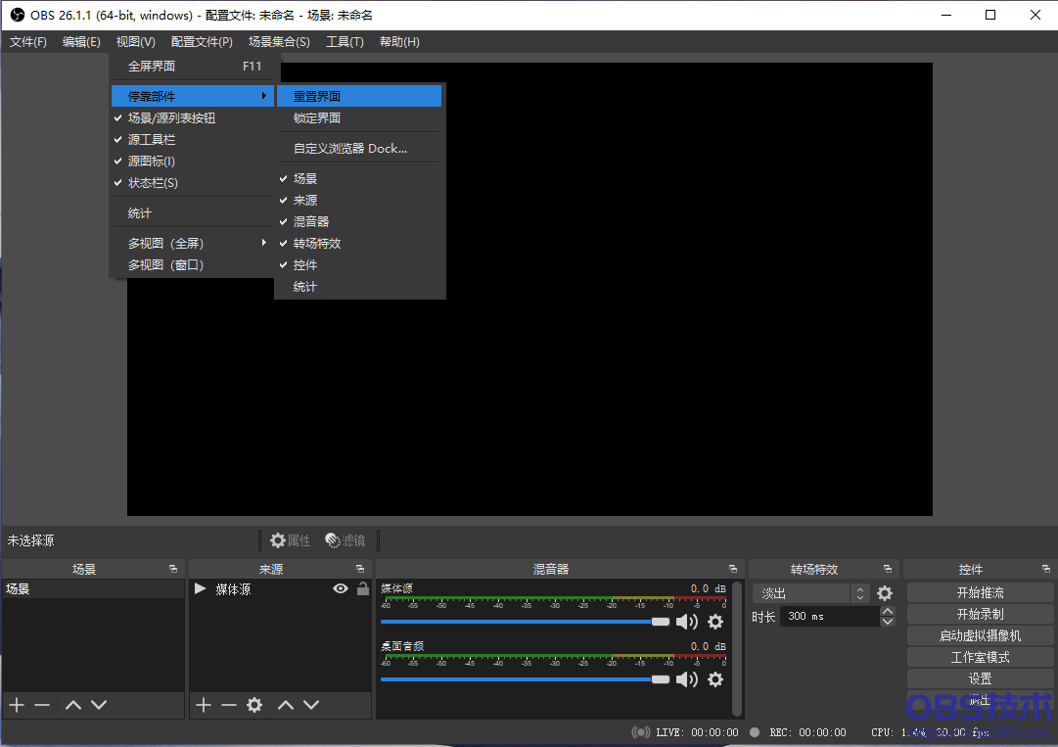Screen dimensions: 1058x747
Task: Uncheck 场景/源列表按钮 in view menu
Action: click(x=192, y=118)
